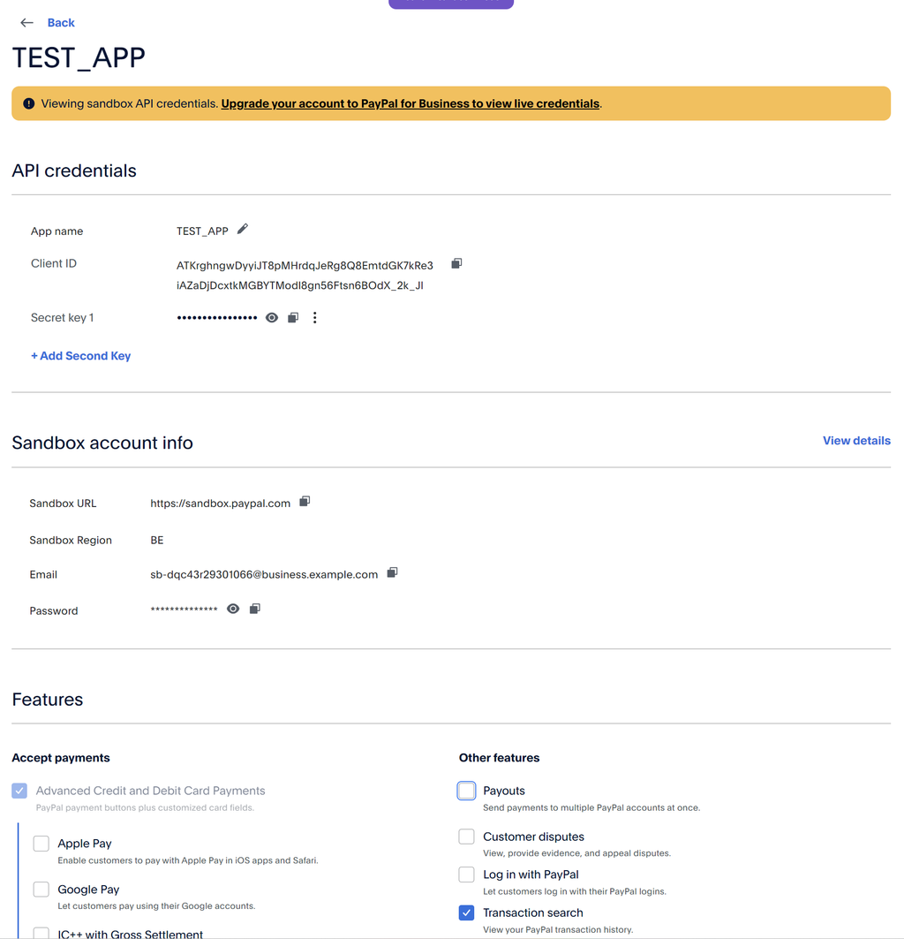Edit the app name with pencil icon
The height and width of the screenshot is (939, 904).
[243, 230]
